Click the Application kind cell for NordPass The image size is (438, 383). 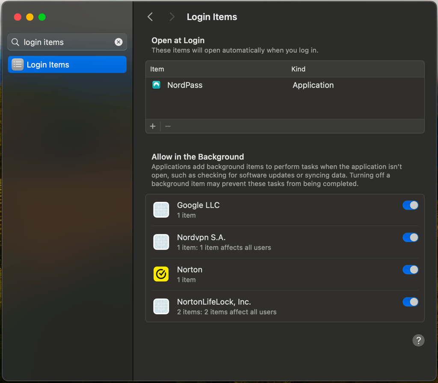pos(313,85)
